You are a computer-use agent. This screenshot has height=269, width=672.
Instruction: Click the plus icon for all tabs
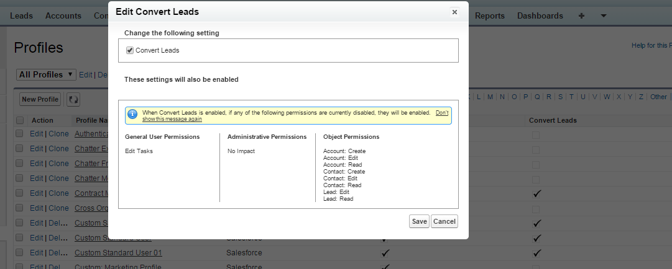(582, 15)
